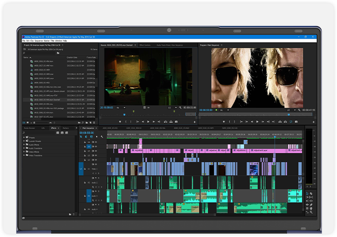Sort the project bin by Name column
Viewport: 337px width, 237px height.
(27, 57)
